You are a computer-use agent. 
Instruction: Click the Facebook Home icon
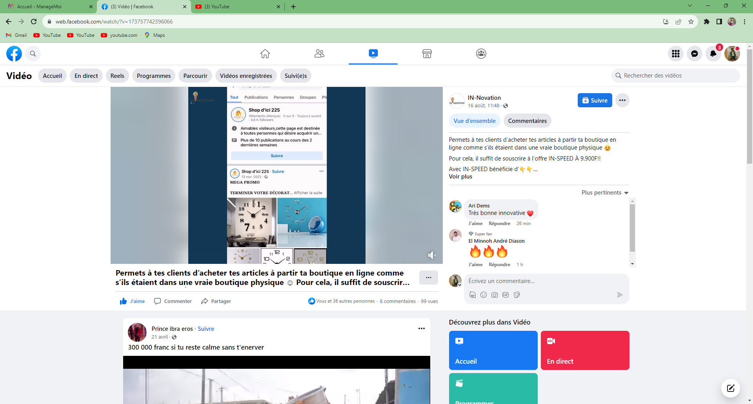coord(265,54)
